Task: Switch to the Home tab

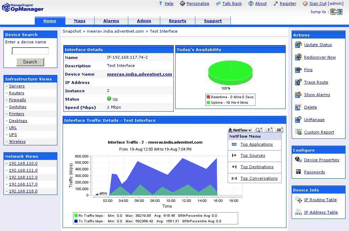Action: 50,21
